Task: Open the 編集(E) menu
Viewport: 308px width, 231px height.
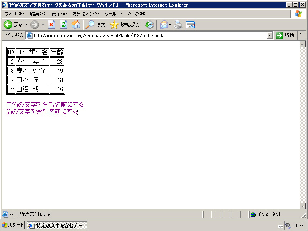Action: 37,14
